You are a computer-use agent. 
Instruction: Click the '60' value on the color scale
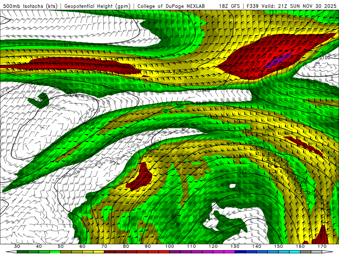[82, 246]
